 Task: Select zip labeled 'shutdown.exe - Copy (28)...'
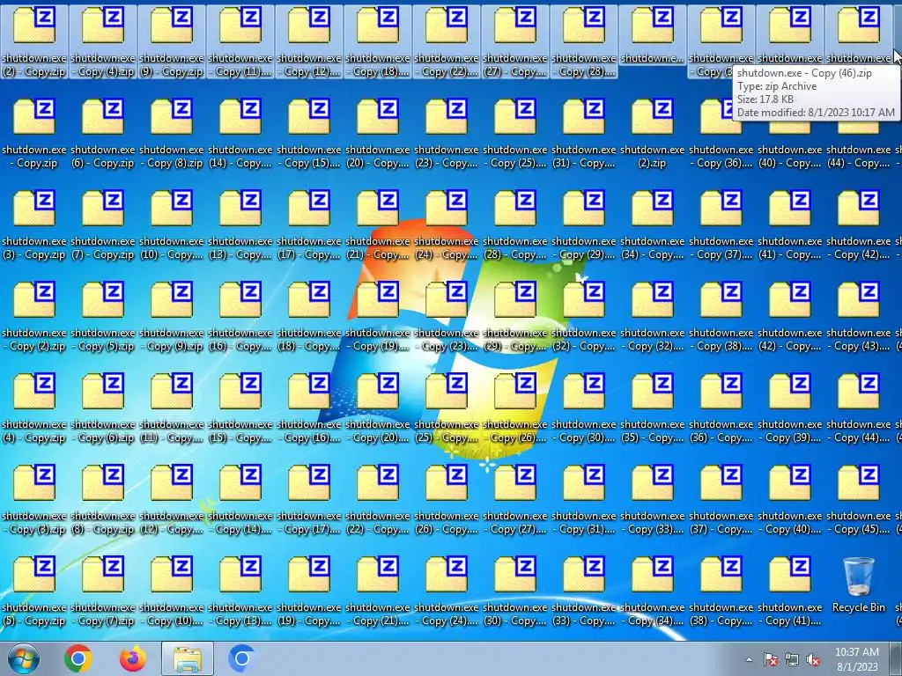[x=583, y=42]
